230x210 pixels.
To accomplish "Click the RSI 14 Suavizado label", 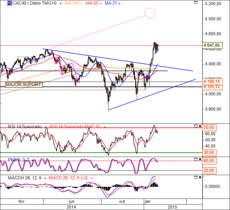I will coord(25,127).
